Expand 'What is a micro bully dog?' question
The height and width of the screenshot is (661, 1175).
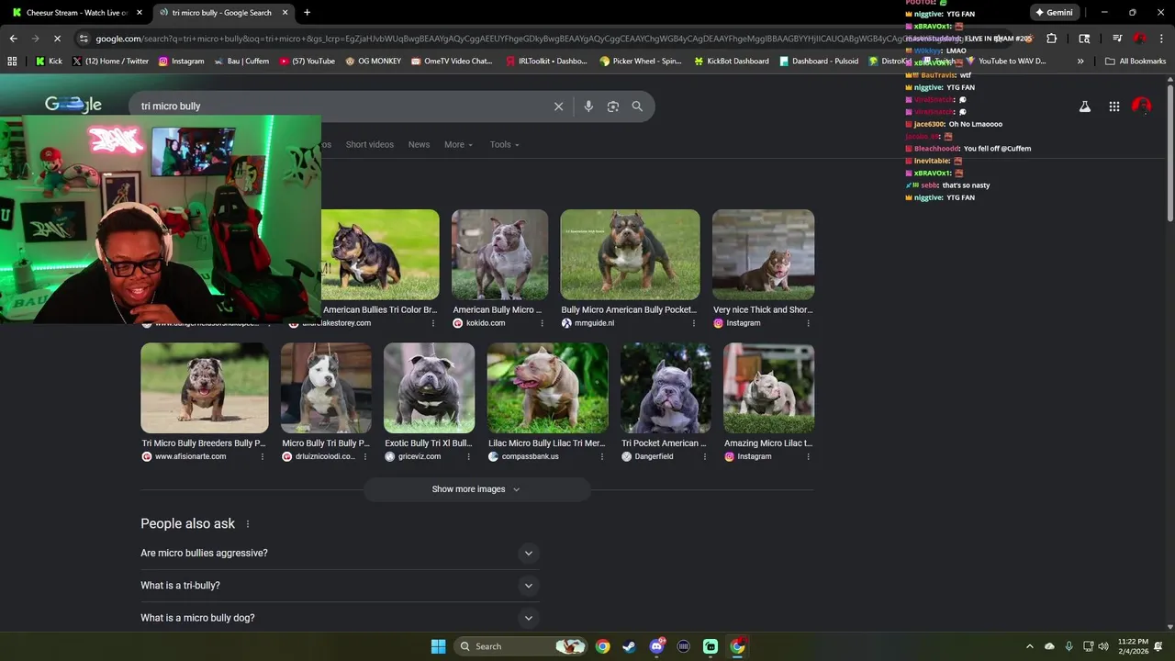pos(340,618)
